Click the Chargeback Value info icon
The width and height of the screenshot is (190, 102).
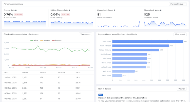(161, 10)
